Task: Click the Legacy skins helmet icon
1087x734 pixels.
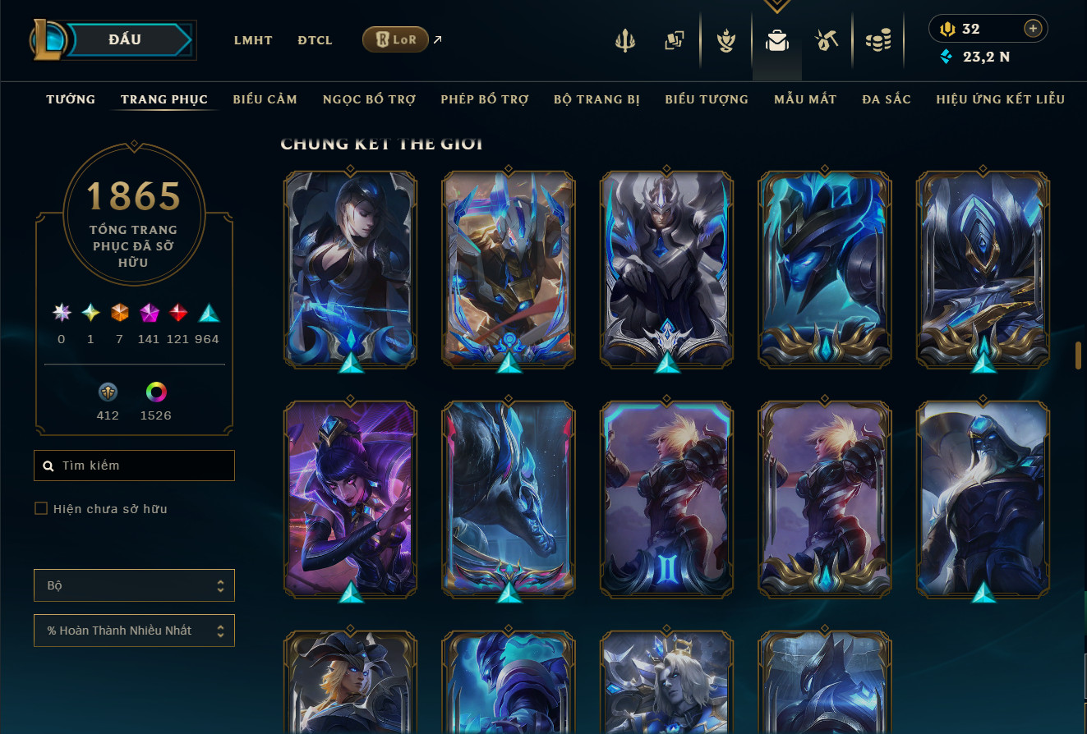Action: 108,392
